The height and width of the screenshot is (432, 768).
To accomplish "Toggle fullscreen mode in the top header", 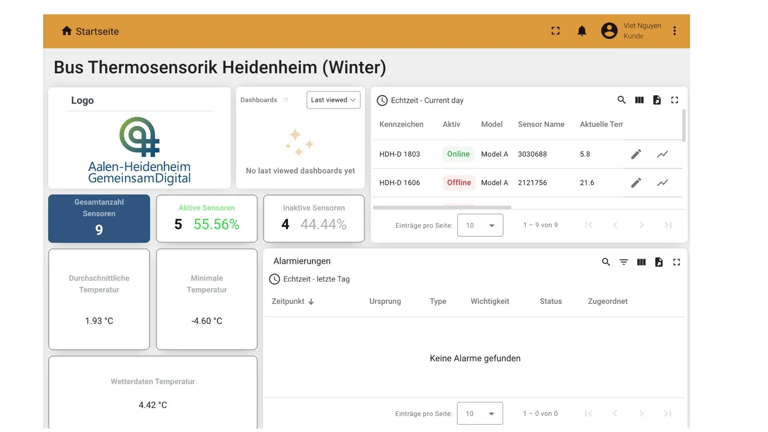I will (x=555, y=31).
